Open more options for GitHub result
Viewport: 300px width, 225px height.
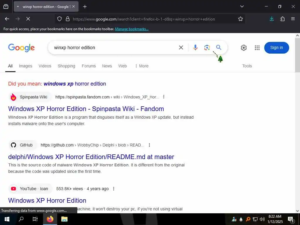[x=149, y=145]
